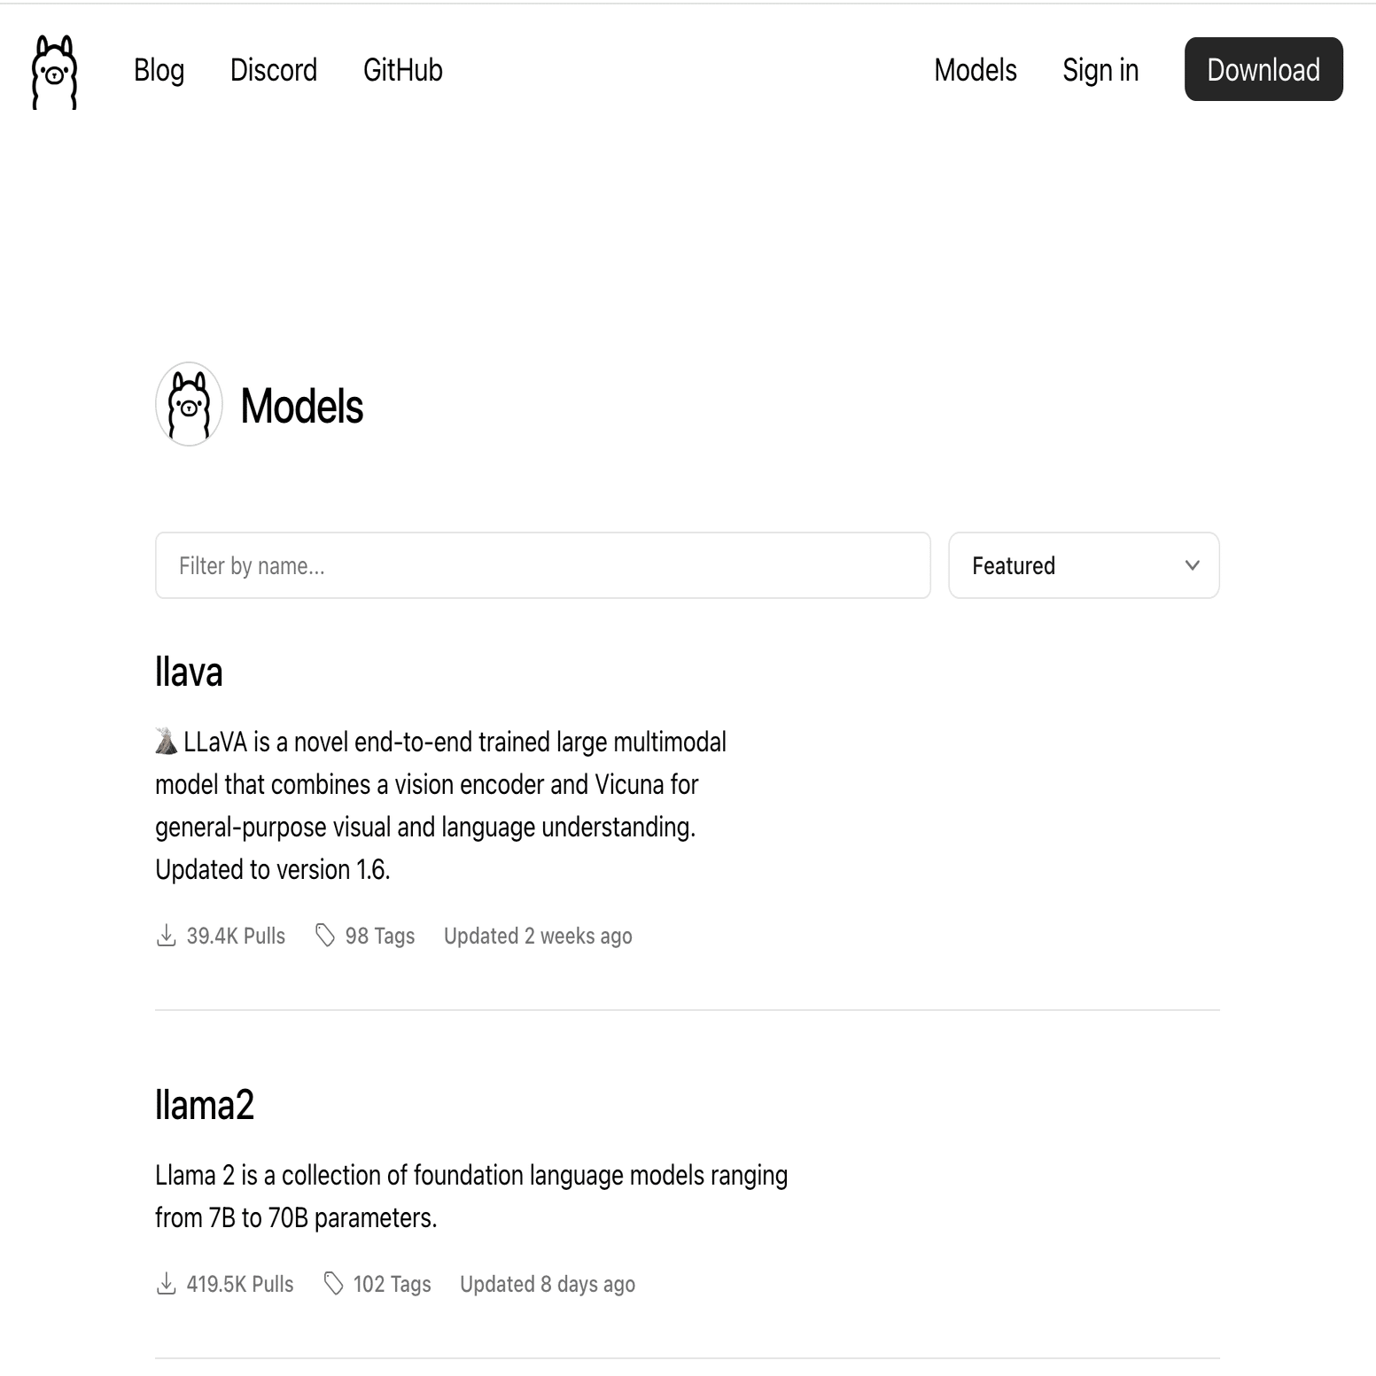This screenshot has height=1376, width=1376.
Task: Click the chevron arrow in Featured dropdown
Action: point(1192,565)
